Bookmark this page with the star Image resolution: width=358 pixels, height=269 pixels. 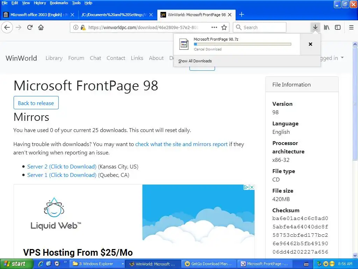224,27
